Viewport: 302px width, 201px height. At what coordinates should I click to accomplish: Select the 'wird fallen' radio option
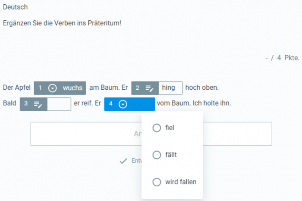157,182
